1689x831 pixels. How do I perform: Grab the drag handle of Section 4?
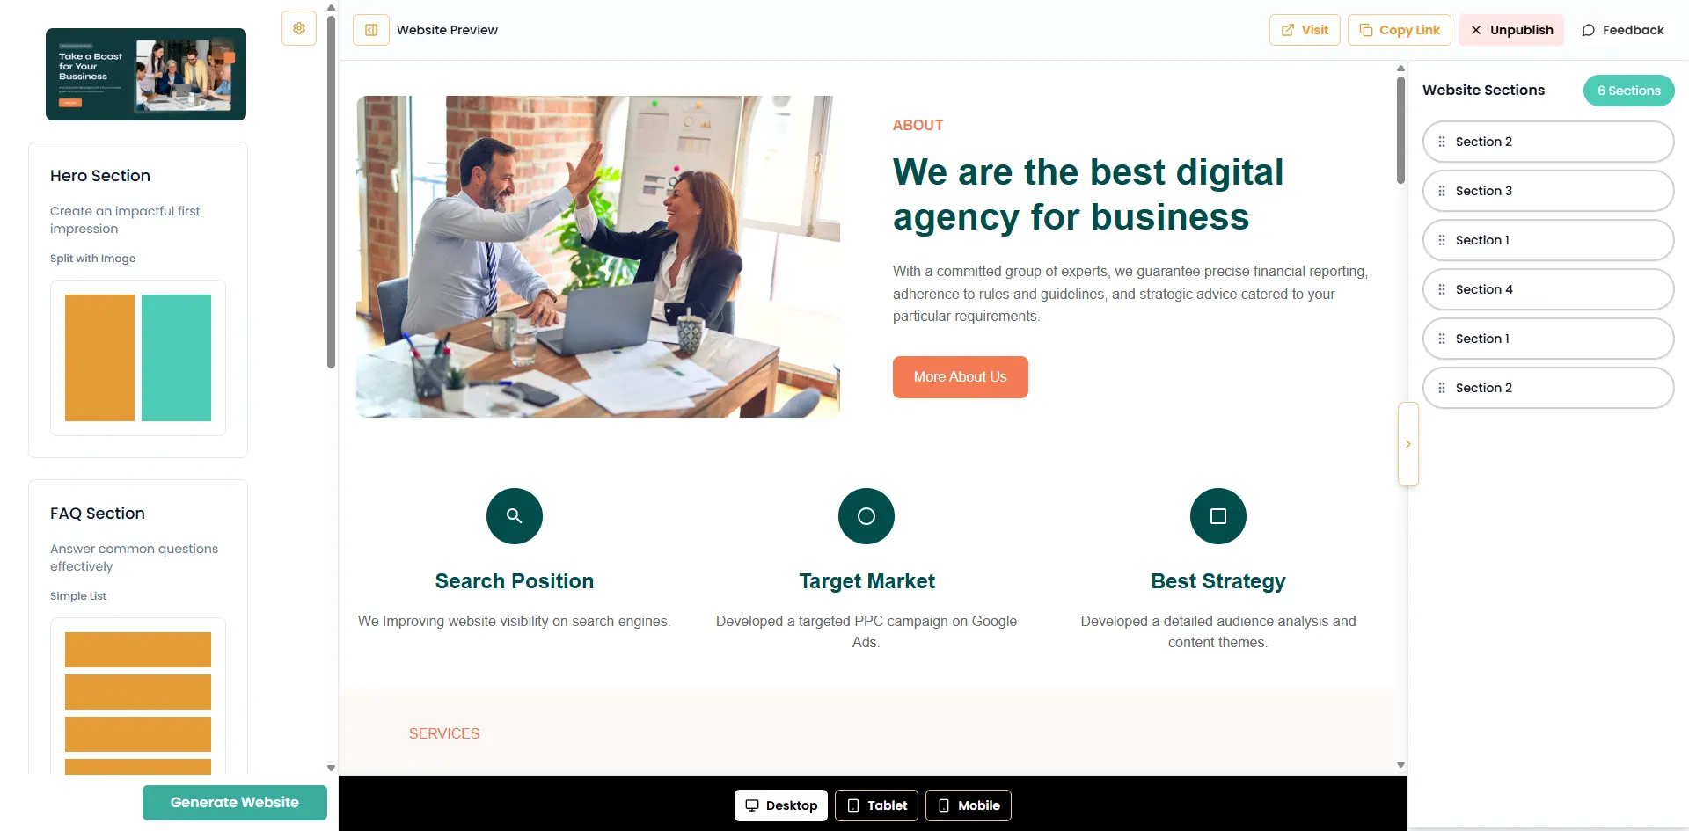pos(1442,289)
